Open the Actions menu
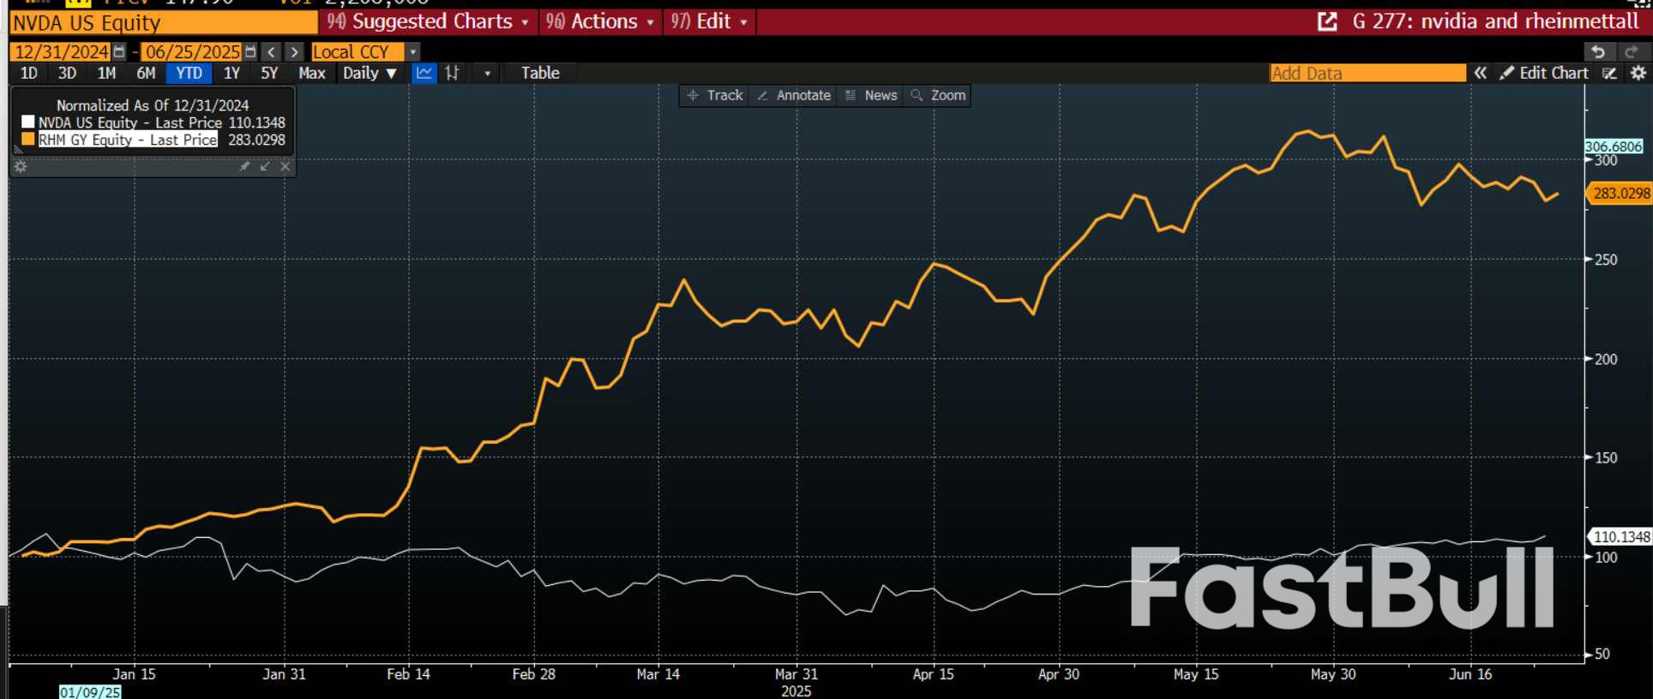The width and height of the screenshot is (1653, 699). click(600, 21)
